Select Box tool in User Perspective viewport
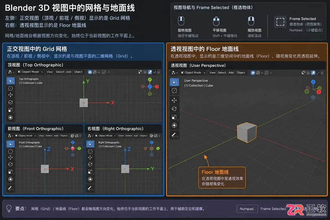Viewport: 330px width, 220px height. click(174, 82)
